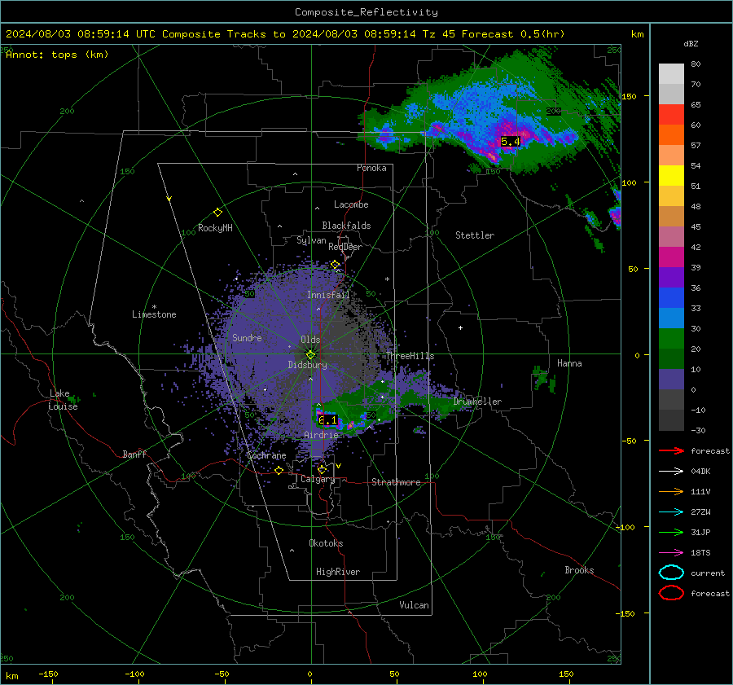Click the Banff label
Viewport: 733px width, 685px height.
tap(134, 454)
